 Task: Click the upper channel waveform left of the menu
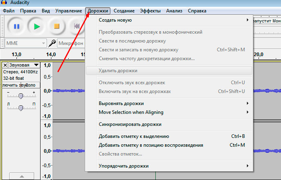coord(69,91)
